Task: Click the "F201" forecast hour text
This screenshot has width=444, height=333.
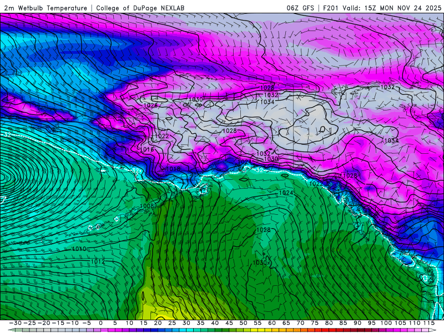Action: [x=330, y=8]
